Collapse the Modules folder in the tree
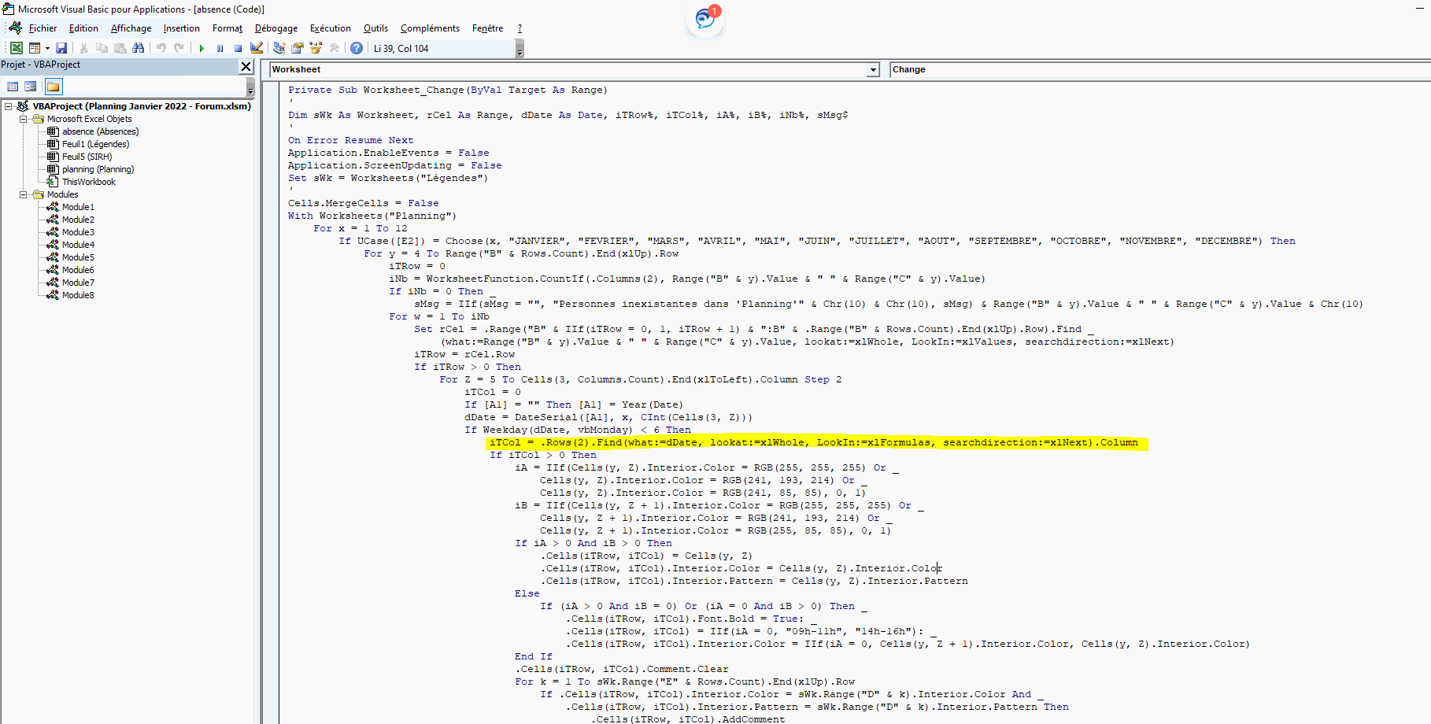1431x724 pixels. coord(24,194)
